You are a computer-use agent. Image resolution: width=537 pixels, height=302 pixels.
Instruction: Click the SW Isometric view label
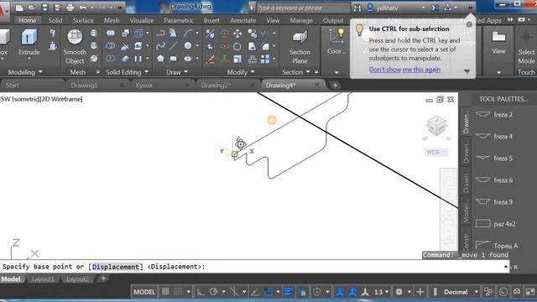coord(19,99)
